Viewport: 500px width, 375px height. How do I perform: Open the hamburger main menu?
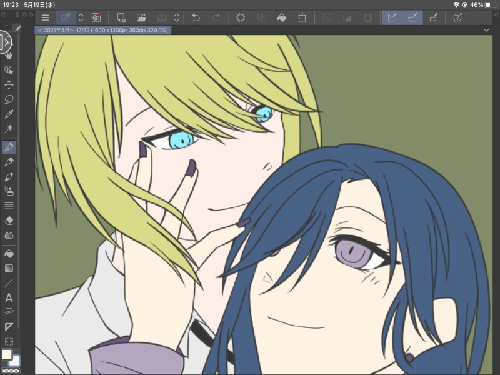tap(45, 17)
